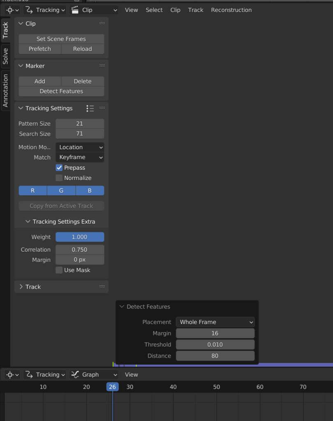The height and width of the screenshot is (421, 333).
Task: Toggle the G color channel
Action: click(x=61, y=191)
